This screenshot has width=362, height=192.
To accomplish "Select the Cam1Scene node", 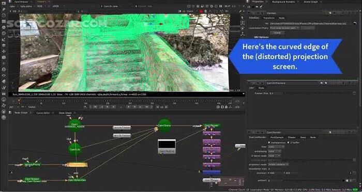I will tap(164, 125).
